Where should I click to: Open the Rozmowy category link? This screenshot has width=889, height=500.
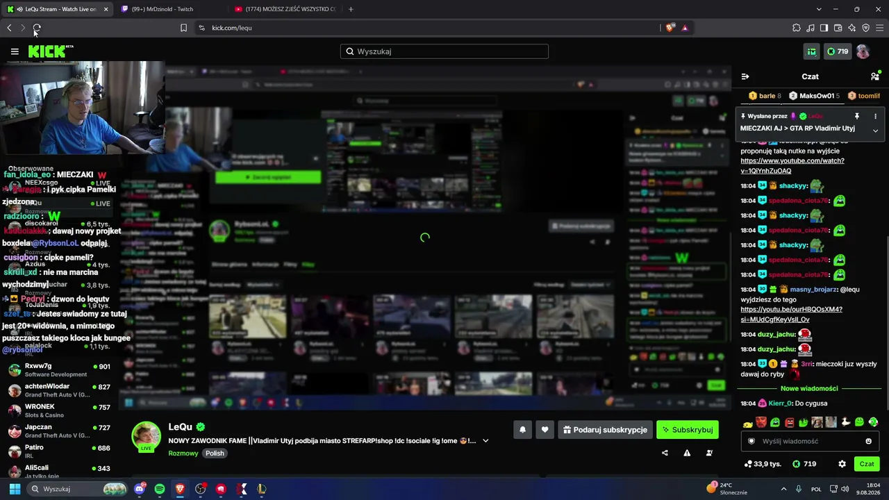pyautogui.click(x=183, y=453)
